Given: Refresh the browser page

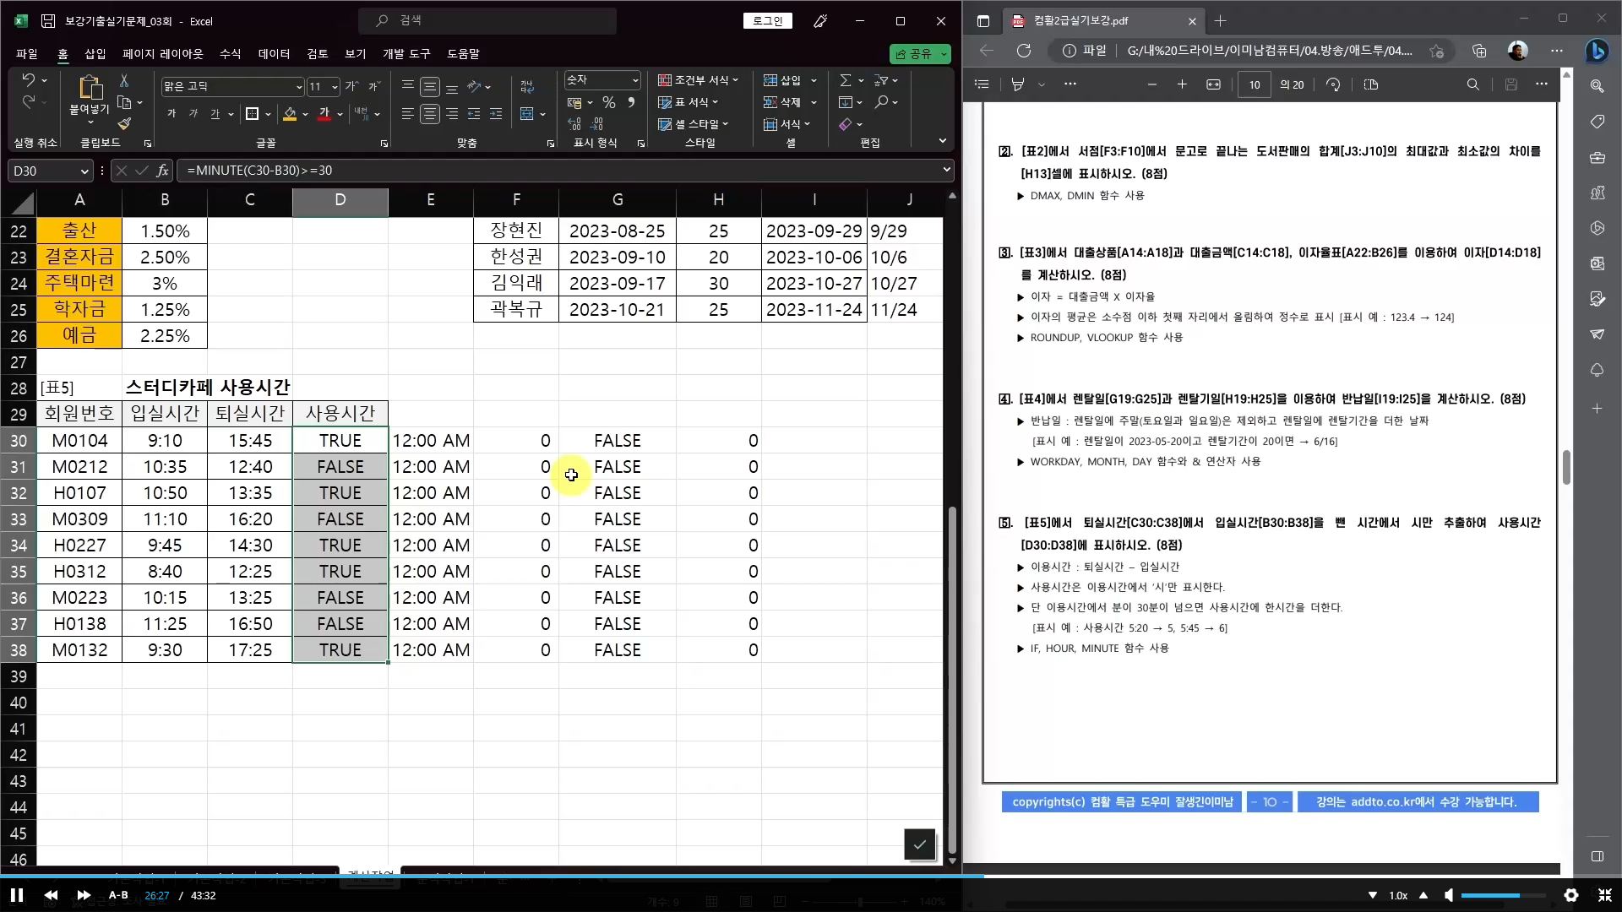Looking at the screenshot, I should pos(1023,51).
